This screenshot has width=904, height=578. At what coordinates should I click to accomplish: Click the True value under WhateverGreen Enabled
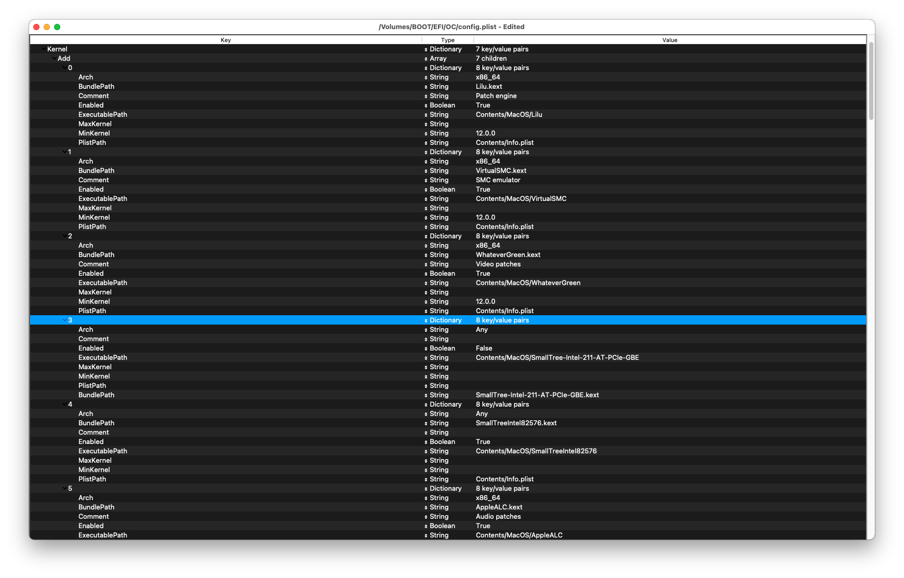(x=483, y=274)
